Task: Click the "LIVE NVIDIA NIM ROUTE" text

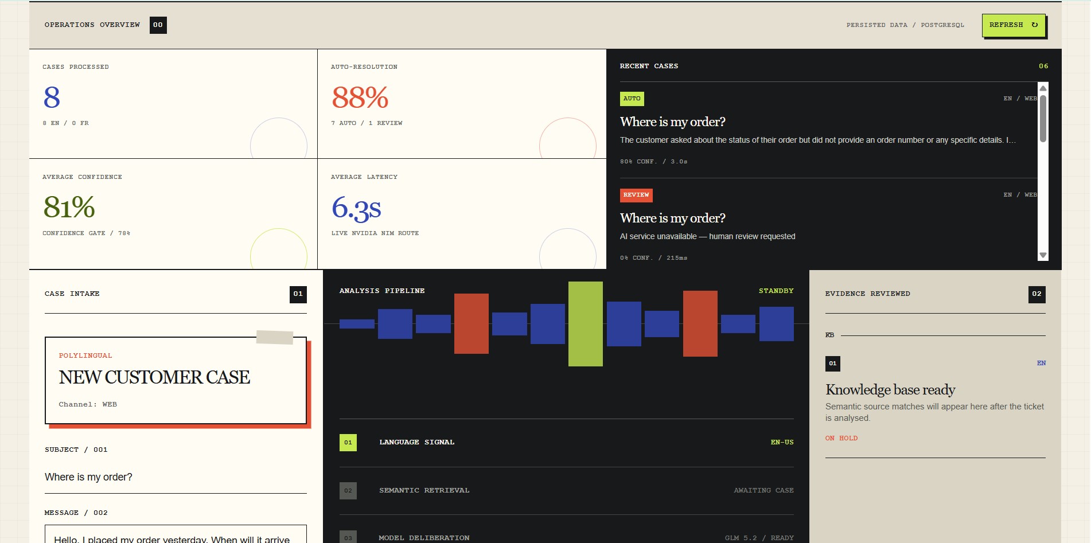Action: [375, 233]
